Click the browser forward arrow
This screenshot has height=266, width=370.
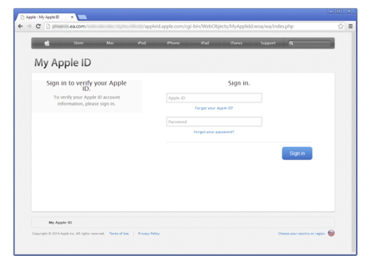(29, 26)
